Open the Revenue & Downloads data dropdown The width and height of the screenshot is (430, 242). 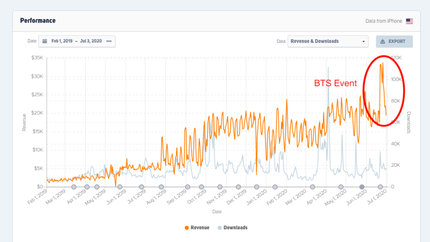click(x=328, y=41)
